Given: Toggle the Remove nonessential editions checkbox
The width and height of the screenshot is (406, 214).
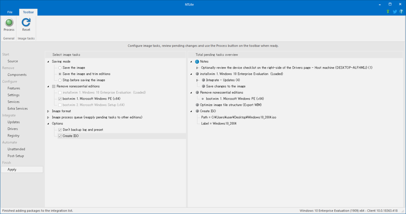Looking at the screenshot, I should pos(54,86).
